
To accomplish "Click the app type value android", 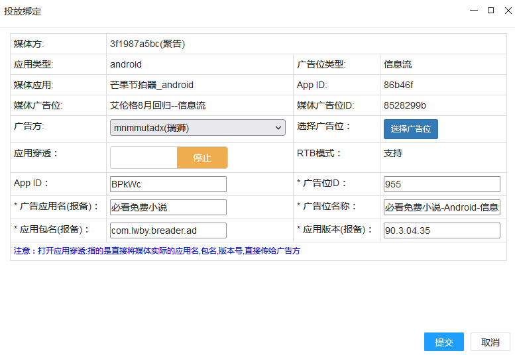I will (126, 64).
